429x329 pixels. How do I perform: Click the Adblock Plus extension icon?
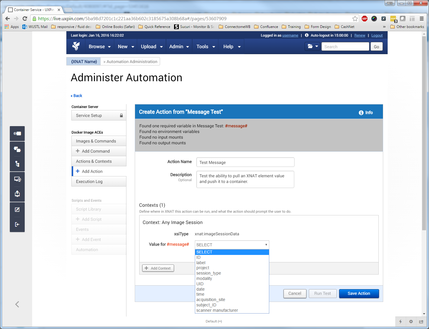click(364, 19)
